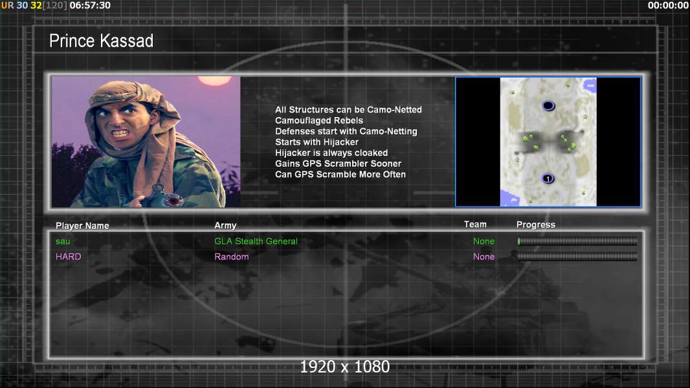Click loading progress bar for HARD

(x=577, y=257)
